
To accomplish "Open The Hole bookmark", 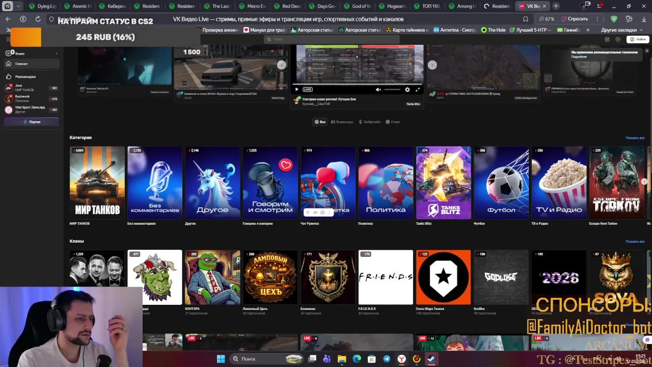I will pos(494,30).
